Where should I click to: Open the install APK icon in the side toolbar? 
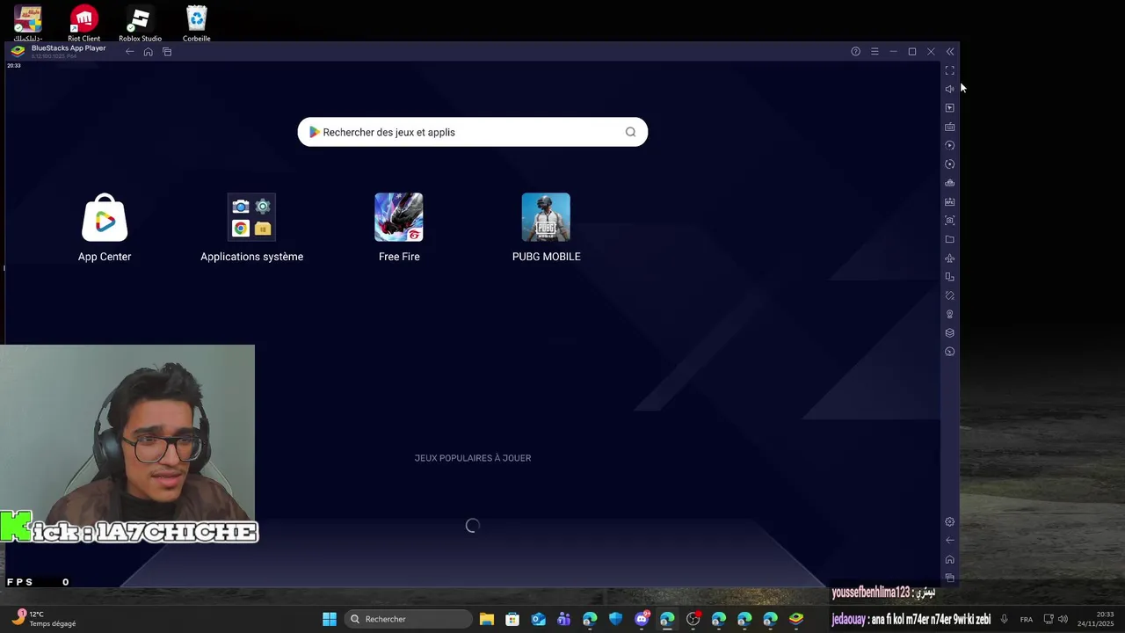click(949, 201)
